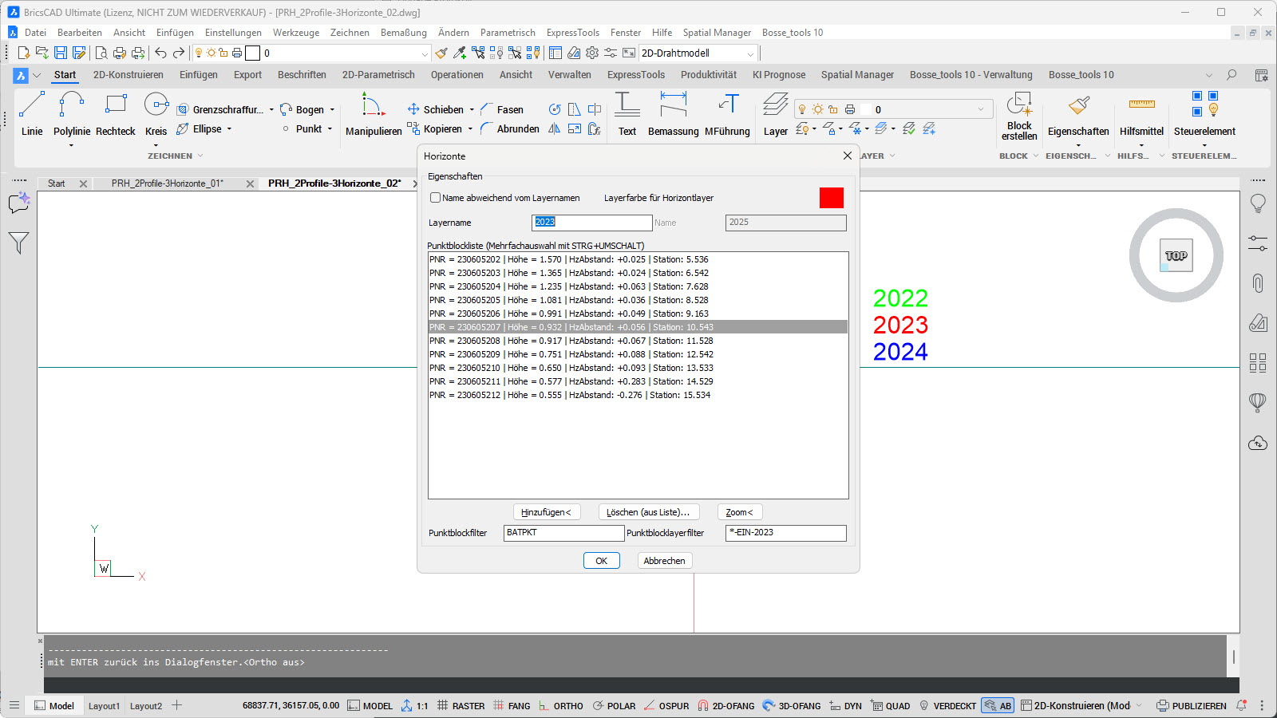Click the Bemassung dimension tool
The width and height of the screenshot is (1277, 718).
[673, 114]
